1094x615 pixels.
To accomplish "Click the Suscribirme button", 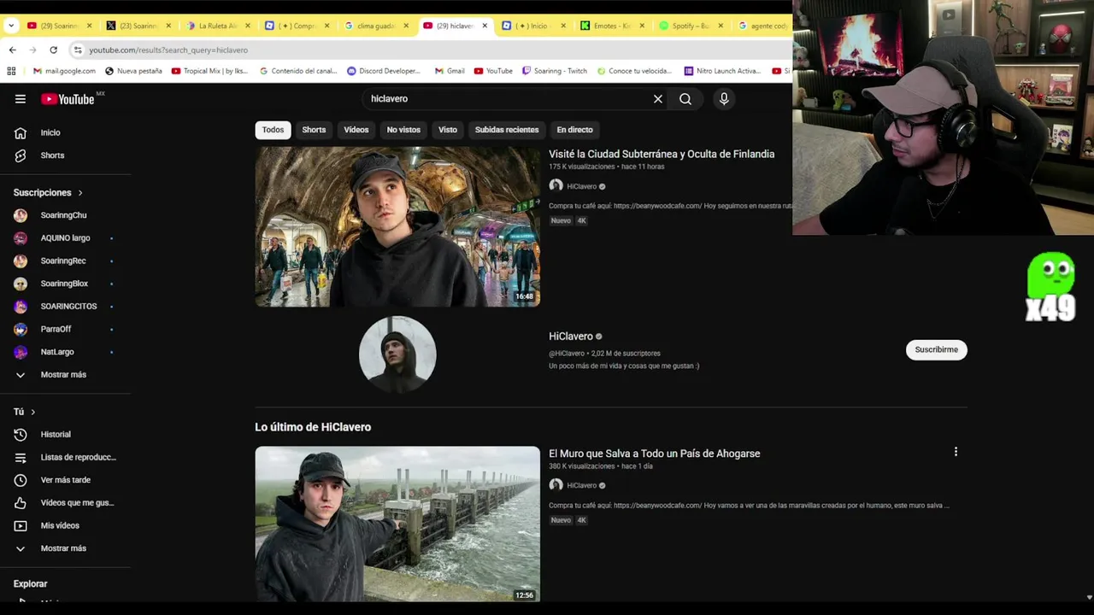I will click(936, 349).
